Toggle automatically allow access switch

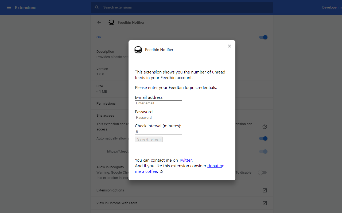pyautogui.click(x=263, y=138)
